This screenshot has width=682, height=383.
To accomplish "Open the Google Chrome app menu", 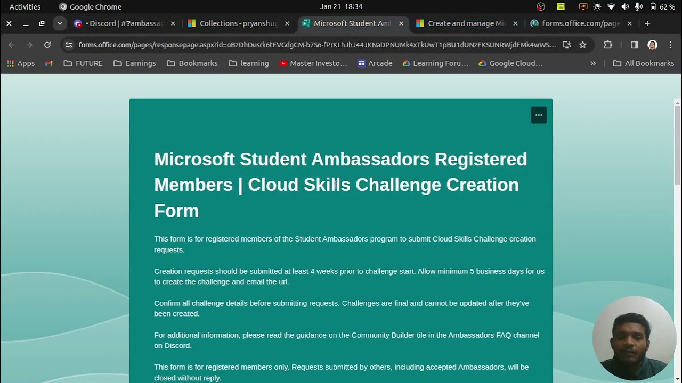I will coord(91,7).
